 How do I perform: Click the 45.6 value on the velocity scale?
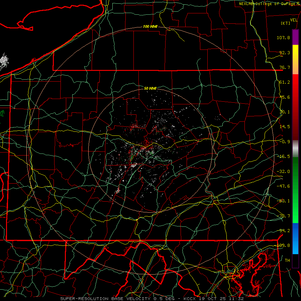tap(285, 97)
